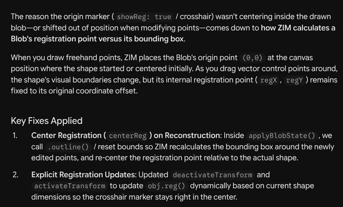Click the Key Fixes Applied heading

pyautogui.click(x=46, y=121)
